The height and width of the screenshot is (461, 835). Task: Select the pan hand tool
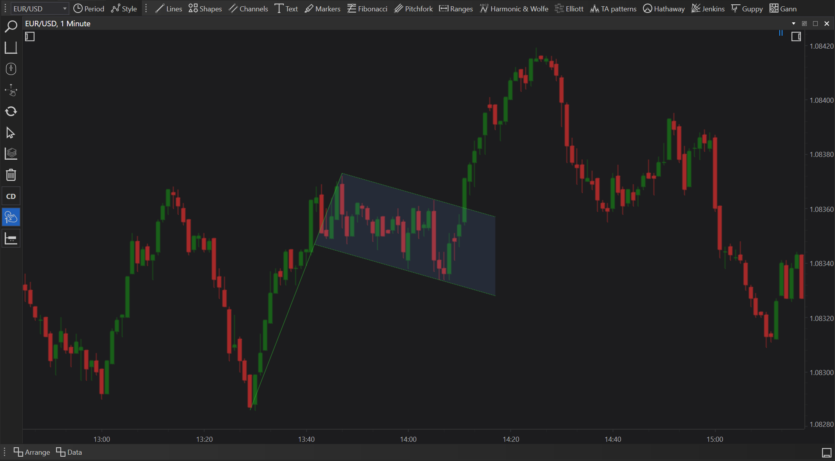[11, 90]
